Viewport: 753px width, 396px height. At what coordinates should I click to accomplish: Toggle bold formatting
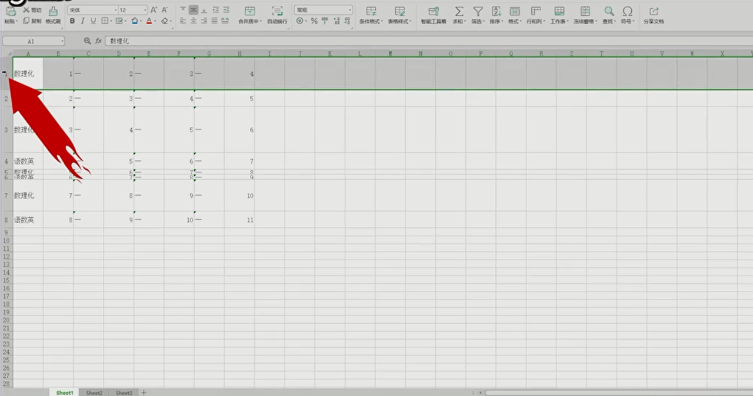coord(72,21)
